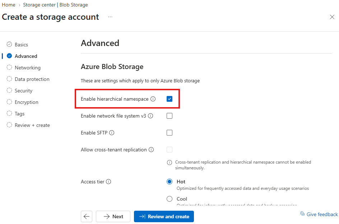Switch to the Encryption step

(x=23, y=102)
